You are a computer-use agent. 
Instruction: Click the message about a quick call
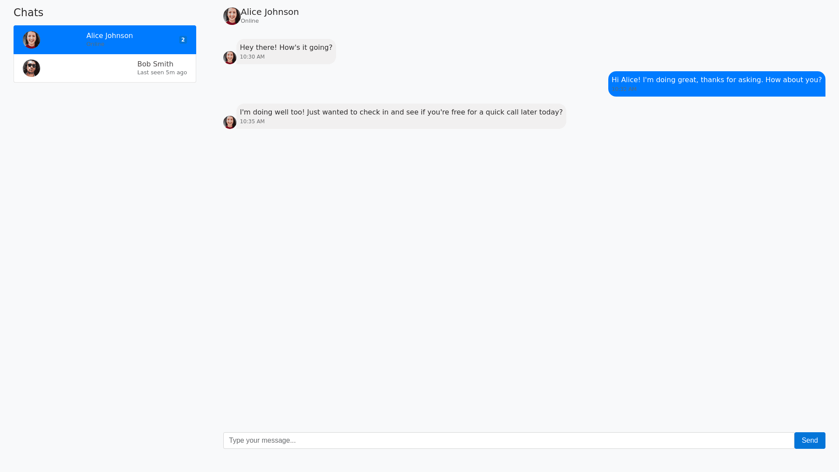click(401, 112)
